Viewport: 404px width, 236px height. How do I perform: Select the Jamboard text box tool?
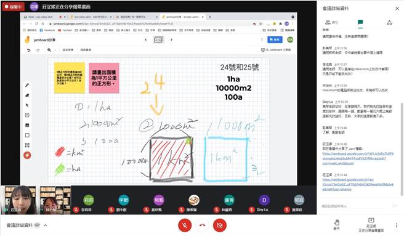27,145
